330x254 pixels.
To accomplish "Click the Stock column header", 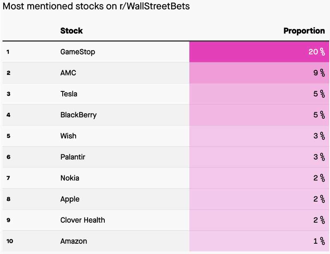I will [71, 31].
